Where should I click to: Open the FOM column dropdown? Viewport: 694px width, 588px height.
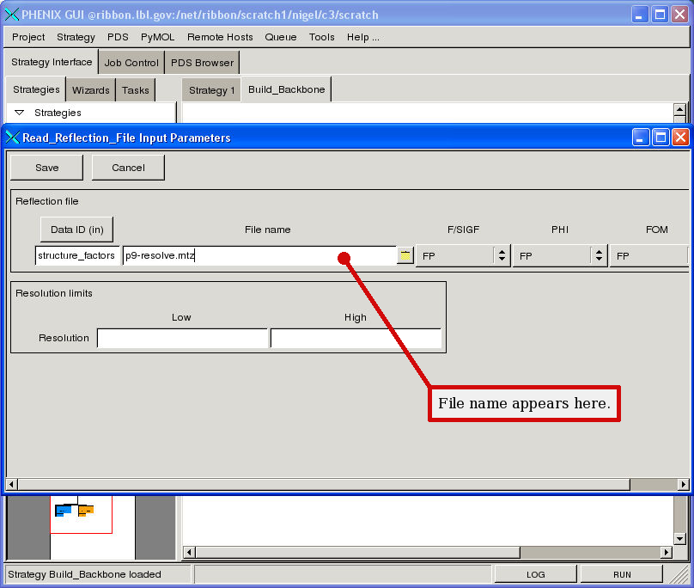649,255
